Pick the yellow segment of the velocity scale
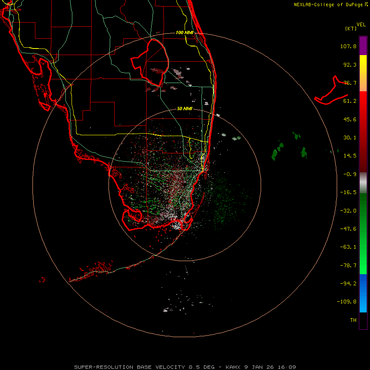The height and width of the screenshot is (370, 370). point(363,73)
